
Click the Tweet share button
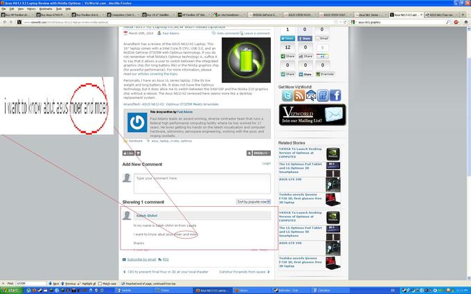(x=287, y=39)
